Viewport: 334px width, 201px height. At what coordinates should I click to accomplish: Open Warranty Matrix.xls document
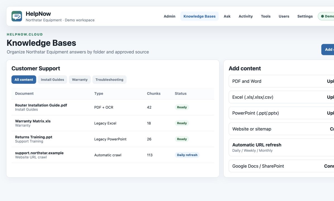[33, 121]
